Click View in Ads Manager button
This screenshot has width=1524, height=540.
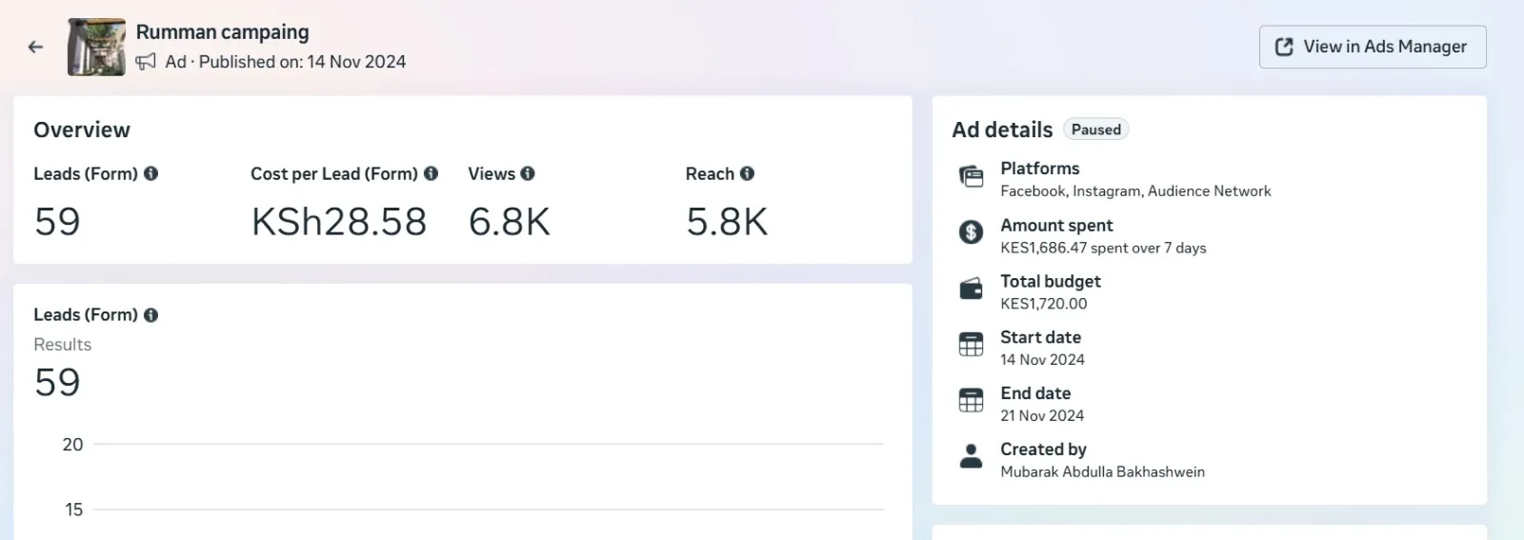[1372, 47]
